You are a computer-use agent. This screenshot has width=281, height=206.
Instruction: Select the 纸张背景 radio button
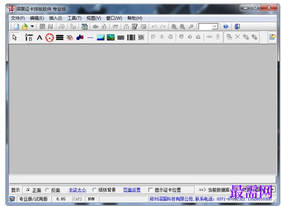point(94,190)
